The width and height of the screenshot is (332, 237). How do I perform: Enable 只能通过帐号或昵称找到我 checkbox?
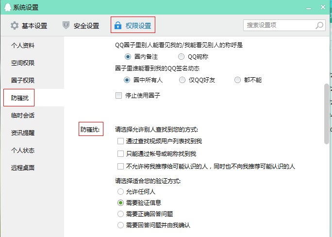(120, 154)
